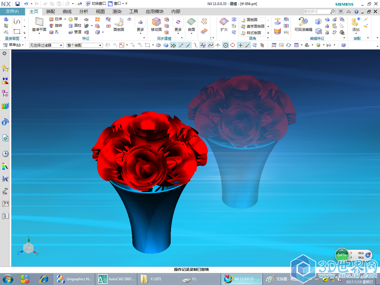Click the Aesthetic Face Blend (美学面倒圆) button
Image resolution: width=380 pixels, height=285 pixels.
pyautogui.click(x=253, y=26)
